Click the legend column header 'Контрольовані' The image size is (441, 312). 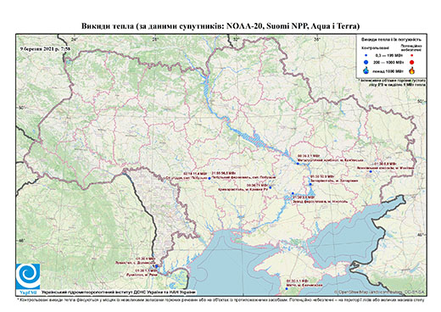(376, 47)
